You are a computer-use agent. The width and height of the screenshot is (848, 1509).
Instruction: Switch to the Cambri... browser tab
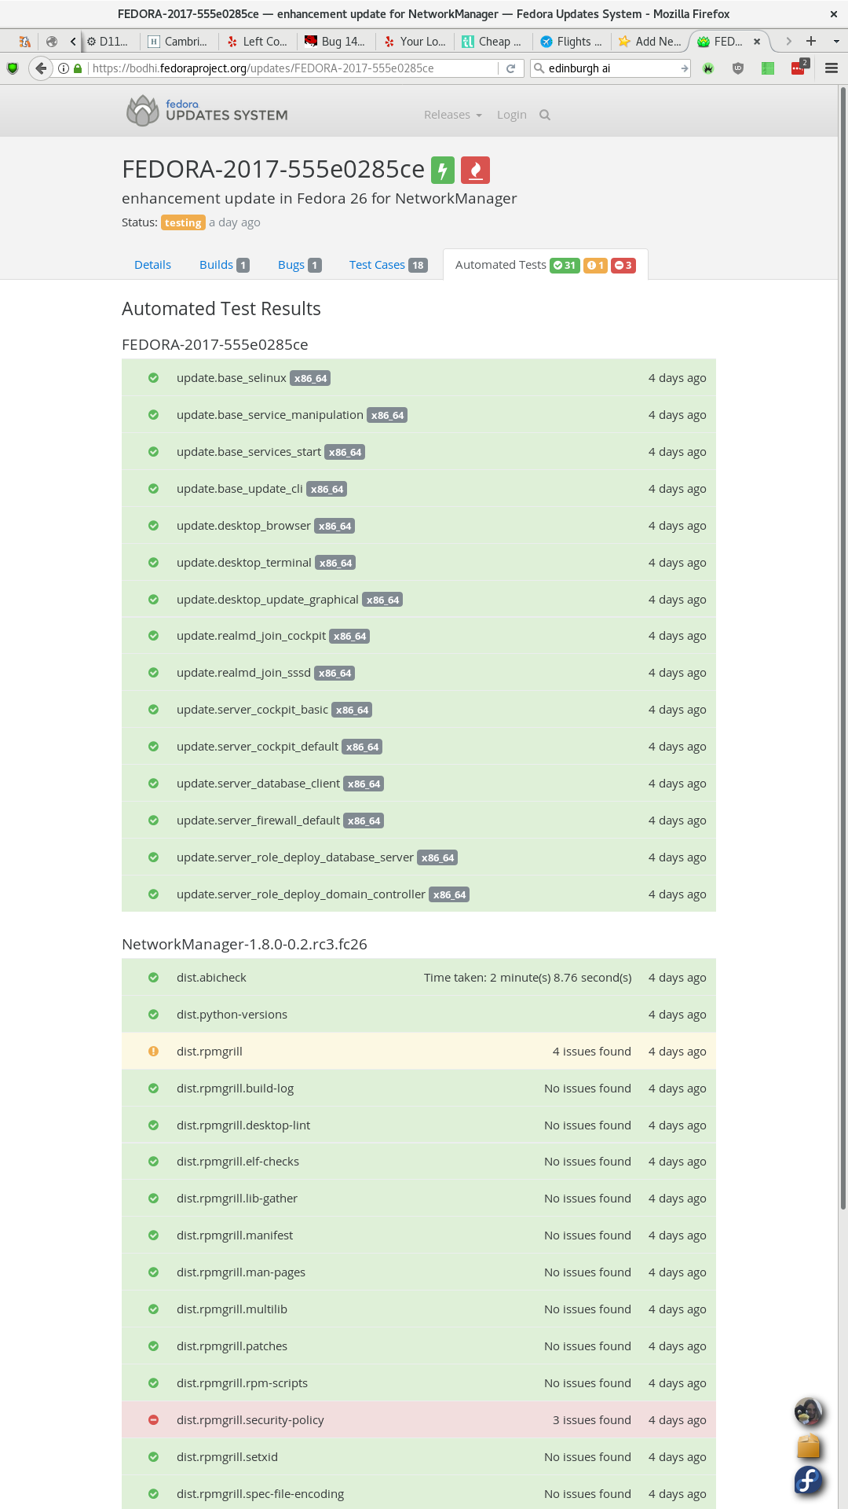point(178,41)
